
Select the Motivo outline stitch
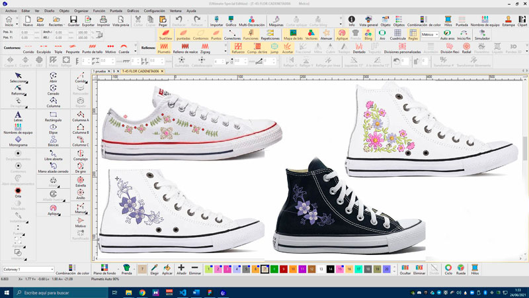pyautogui.click(x=110, y=48)
